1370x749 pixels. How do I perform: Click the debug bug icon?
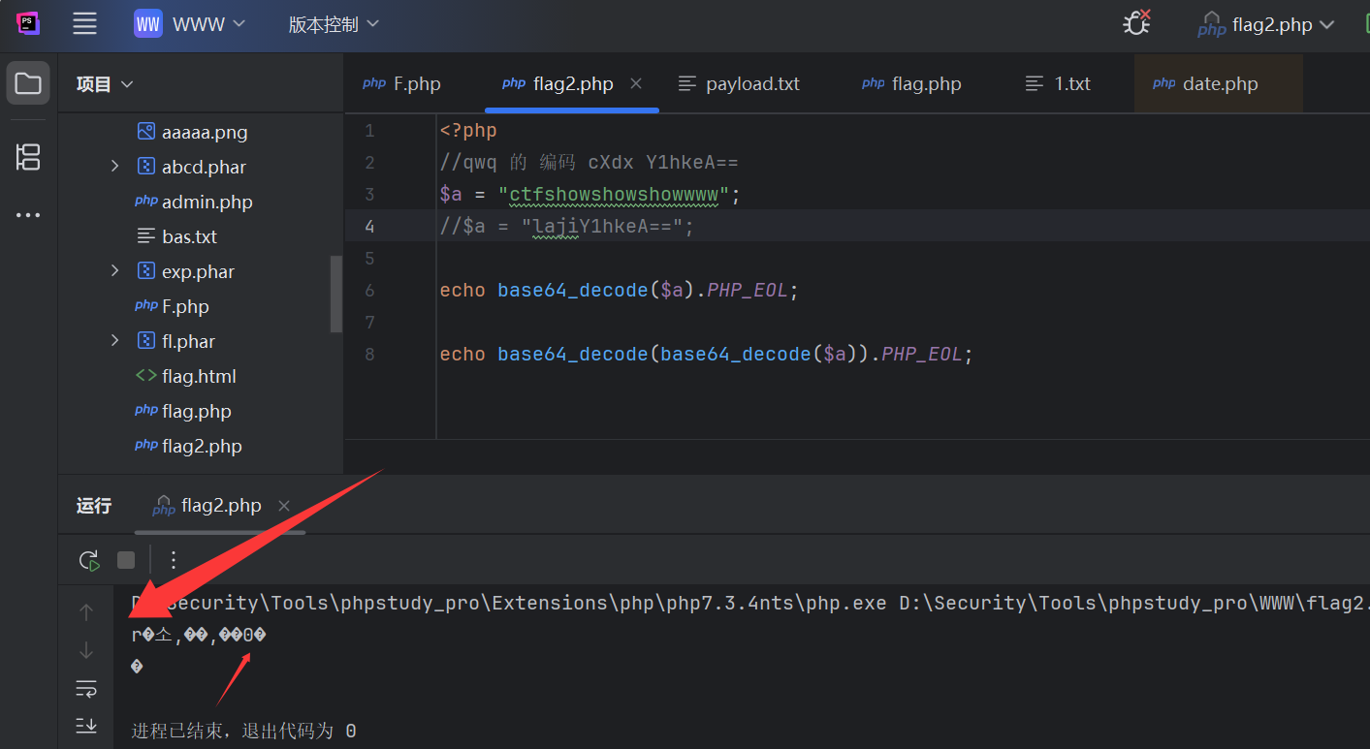click(x=1136, y=23)
